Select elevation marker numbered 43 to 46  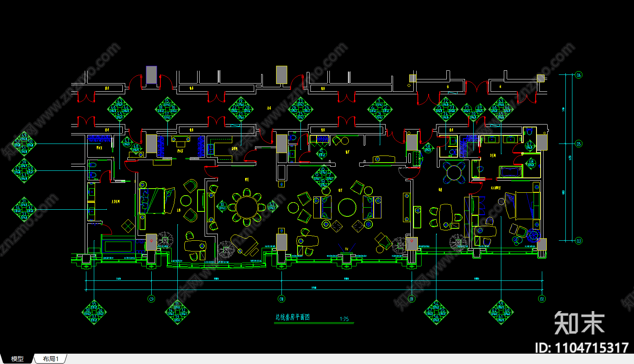pyautogui.click(x=120, y=109)
